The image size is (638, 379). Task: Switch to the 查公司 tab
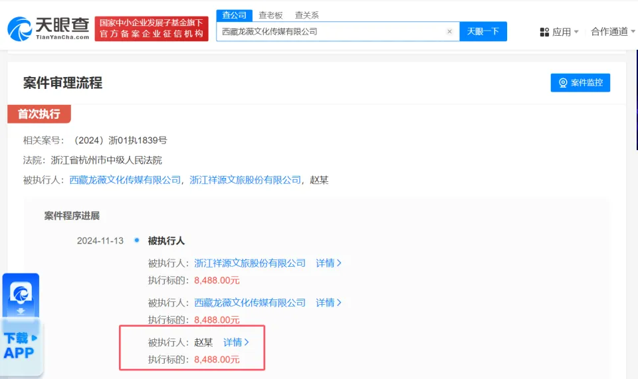234,15
